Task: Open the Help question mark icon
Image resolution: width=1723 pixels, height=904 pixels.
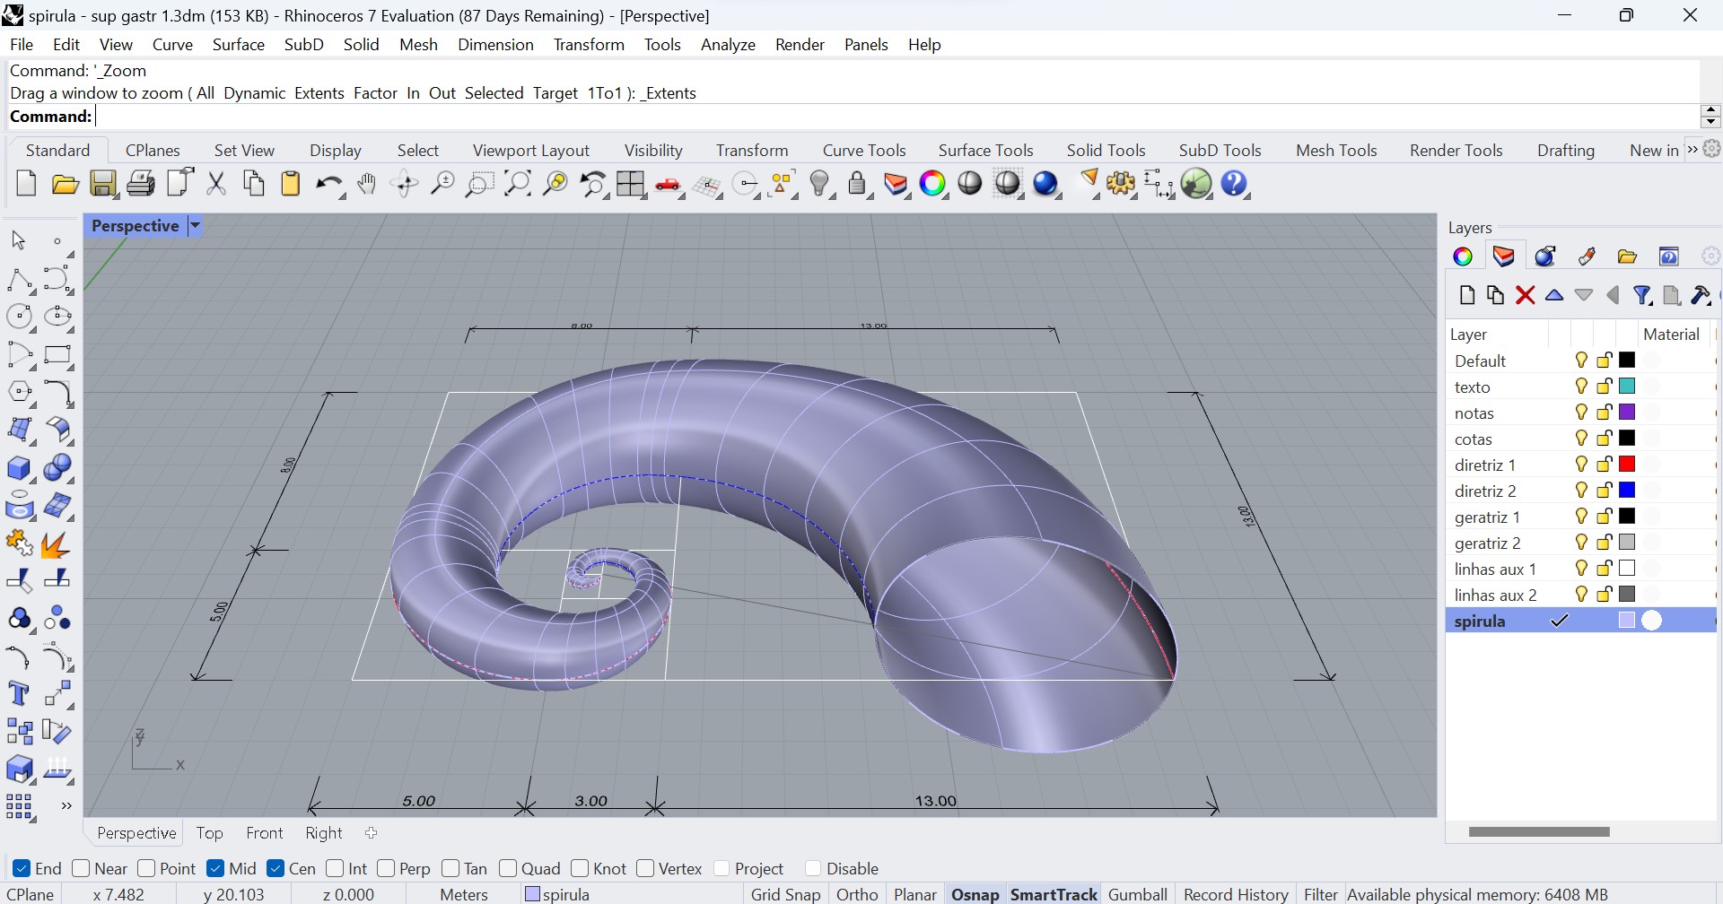Action: [1235, 184]
